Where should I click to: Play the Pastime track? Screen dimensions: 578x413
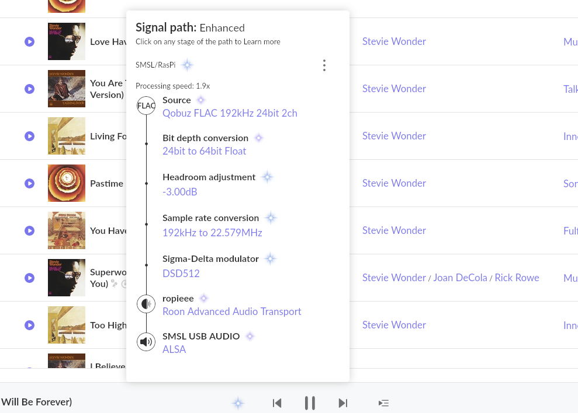point(29,183)
